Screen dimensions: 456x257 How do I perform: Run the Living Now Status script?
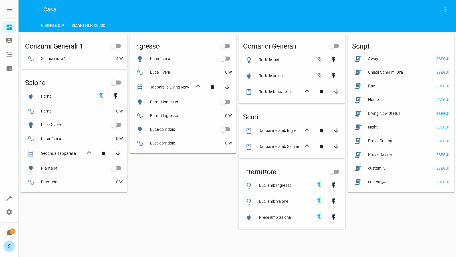point(443,114)
